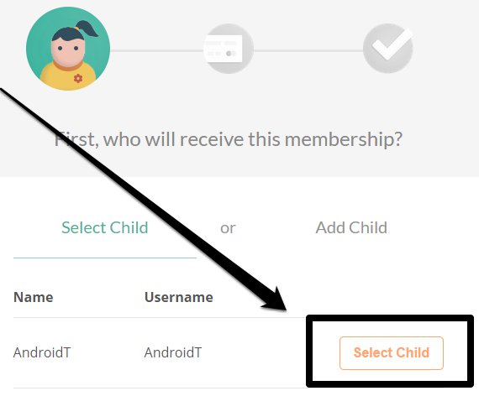Select the AndroidT entry under Name
Image resolution: width=479 pixels, height=396 pixels.
point(42,352)
